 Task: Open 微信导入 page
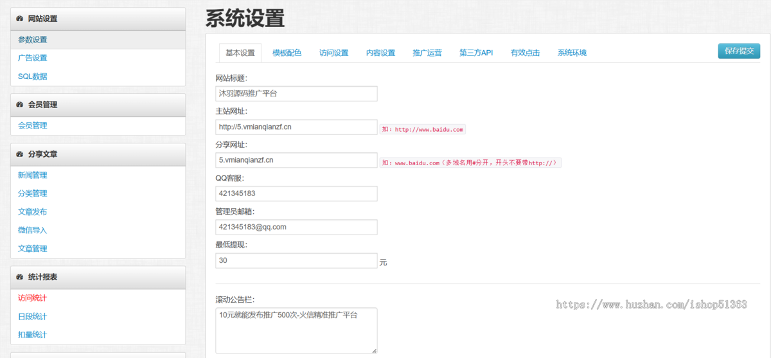coord(32,230)
